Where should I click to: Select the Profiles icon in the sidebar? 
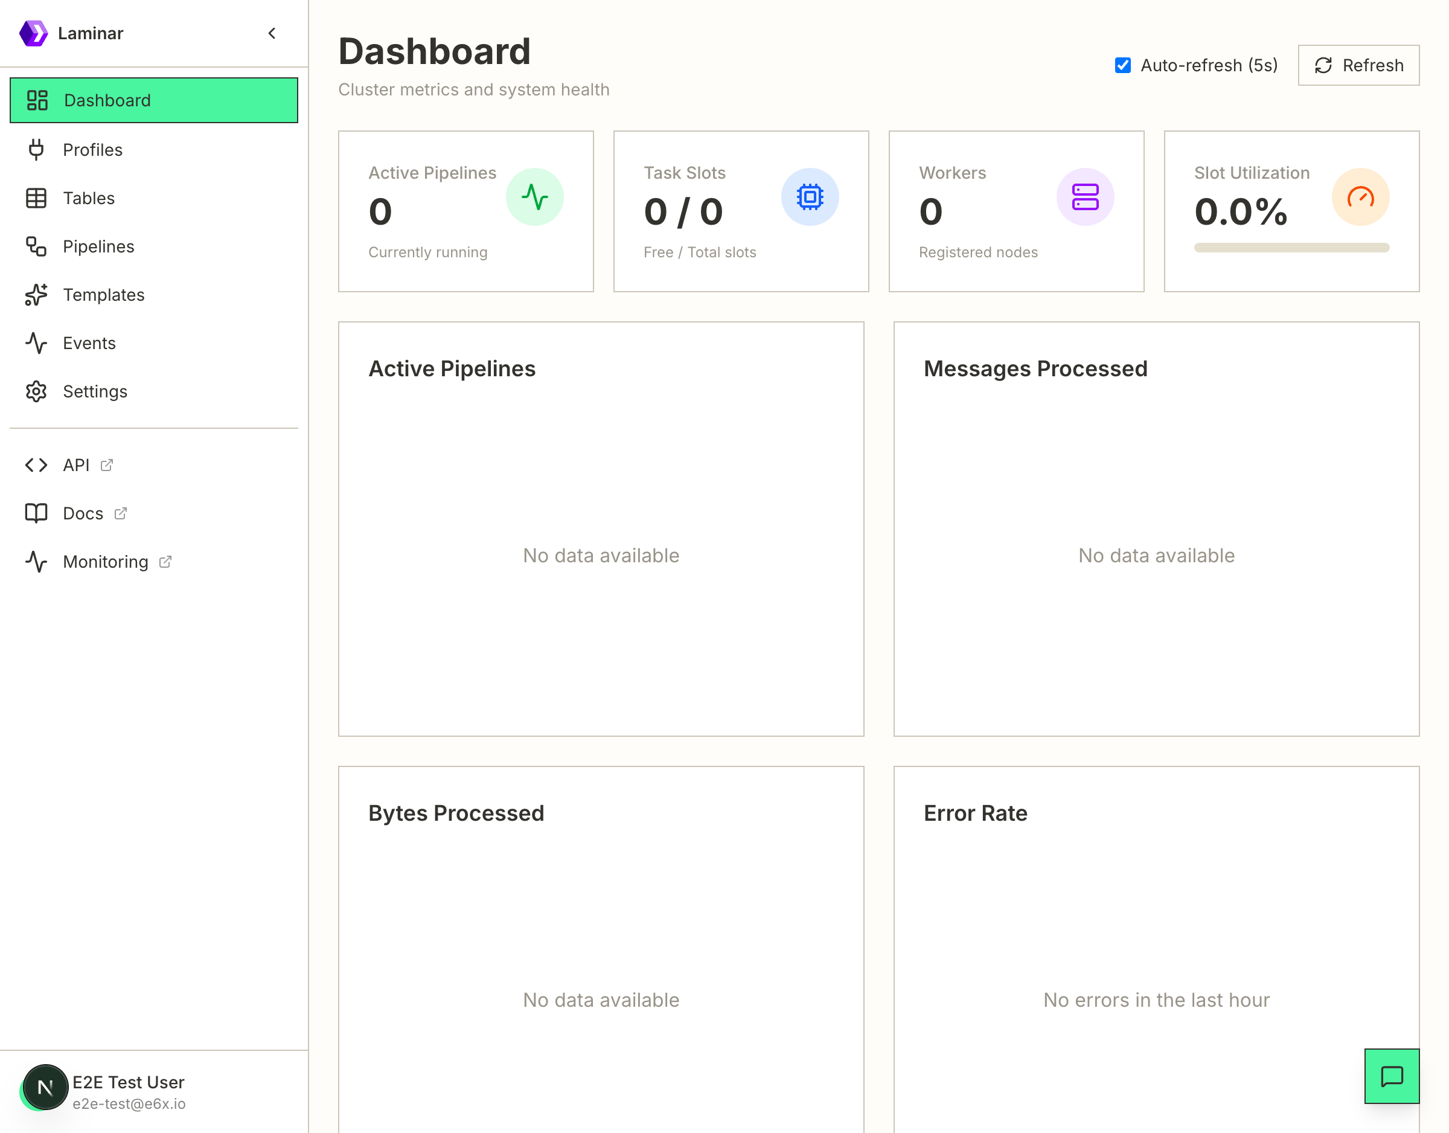(x=36, y=149)
